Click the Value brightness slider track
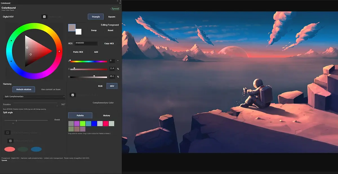 pyautogui.click(x=88, y=77)
